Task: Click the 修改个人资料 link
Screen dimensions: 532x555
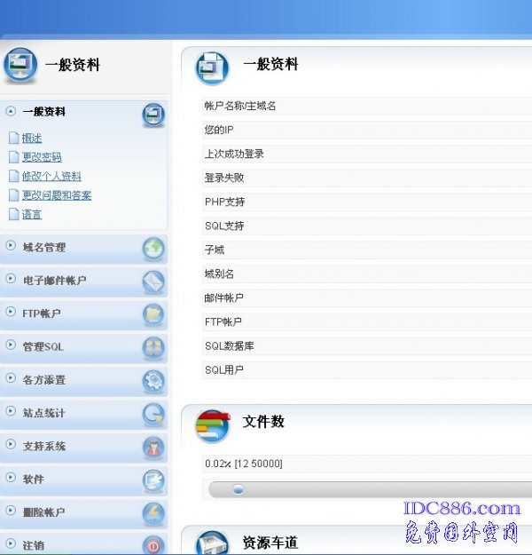Action: pyautogui.click(x=51, y=177)
